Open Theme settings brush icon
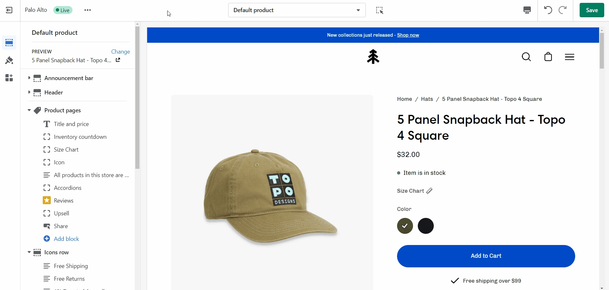609x290 pixels. [9, 60]
